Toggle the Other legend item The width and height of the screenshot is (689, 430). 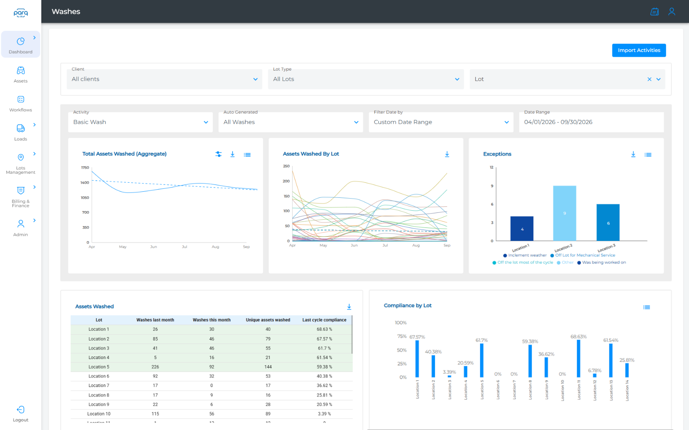[565, 262]
